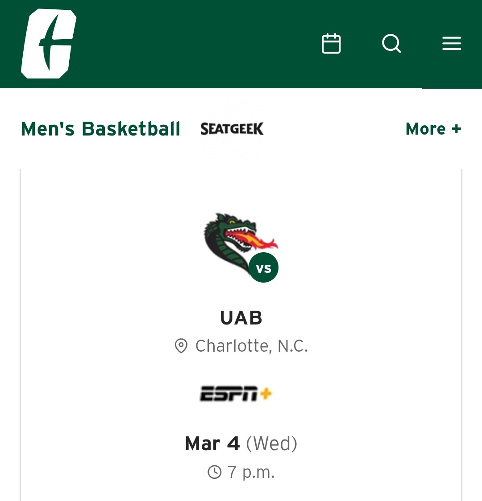Click the ESPN+ broadcast logo

pos(236,394)
